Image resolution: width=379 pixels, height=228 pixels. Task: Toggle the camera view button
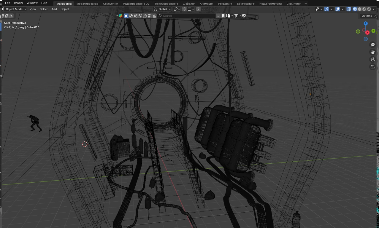tap(373, 60)
